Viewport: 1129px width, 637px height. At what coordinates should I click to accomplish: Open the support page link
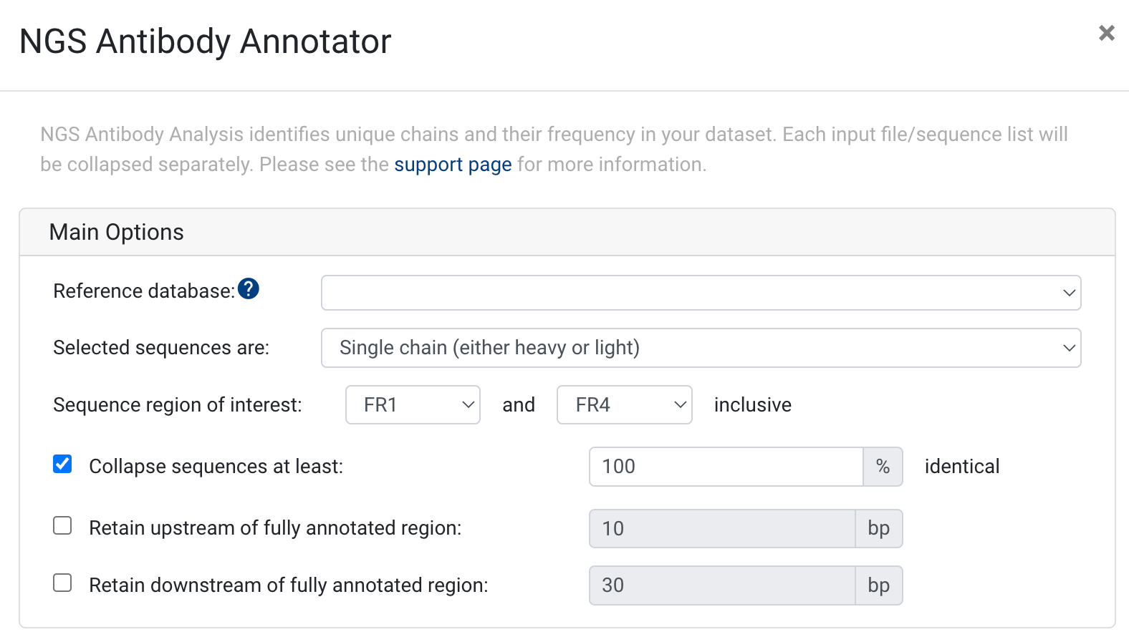[x=453, y=165]
